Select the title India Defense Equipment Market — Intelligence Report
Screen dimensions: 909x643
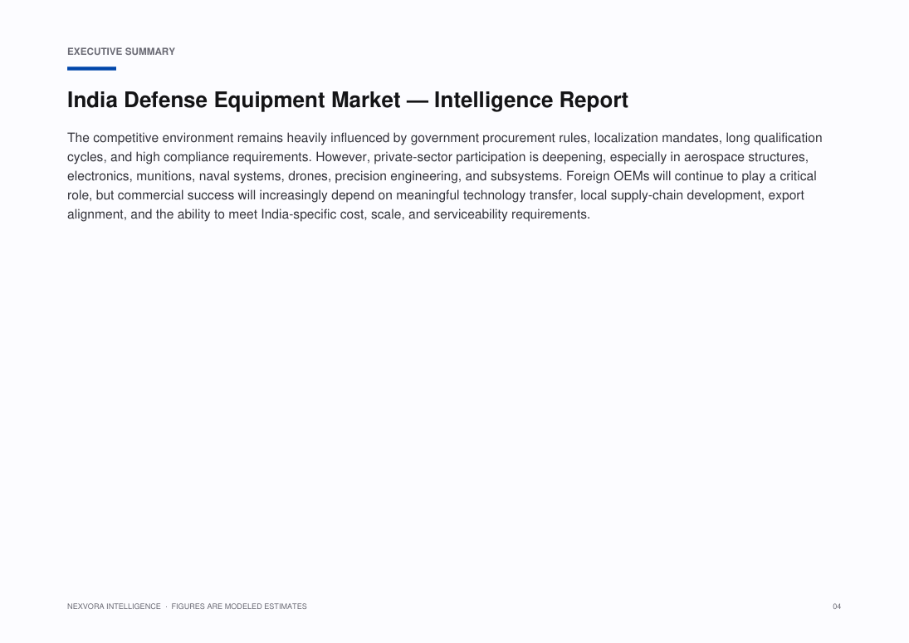348,100
